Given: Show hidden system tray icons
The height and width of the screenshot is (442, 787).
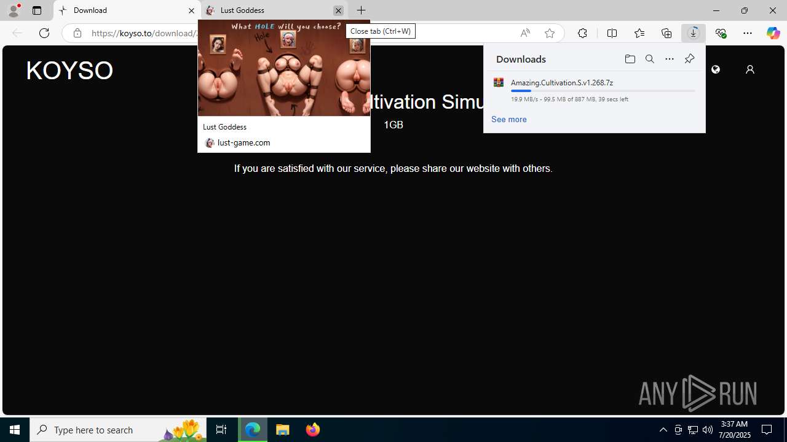Looking at the screenshot, I should 663,430.
